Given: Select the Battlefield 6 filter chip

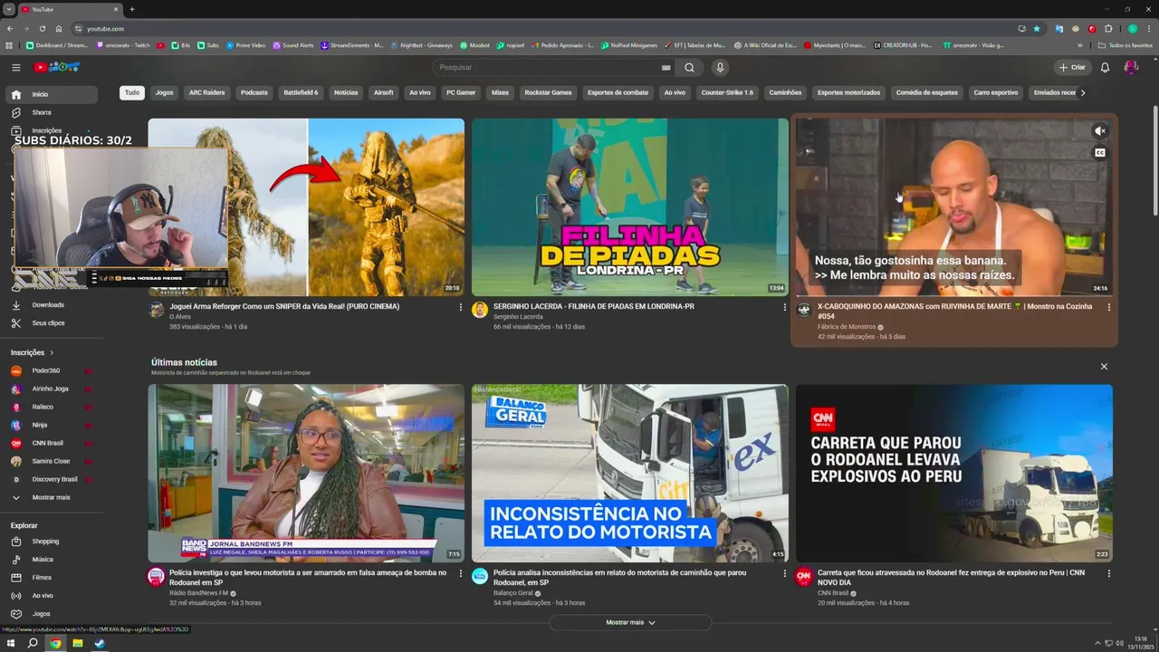Looking at the screenshot, I should [x=301, y=92].
